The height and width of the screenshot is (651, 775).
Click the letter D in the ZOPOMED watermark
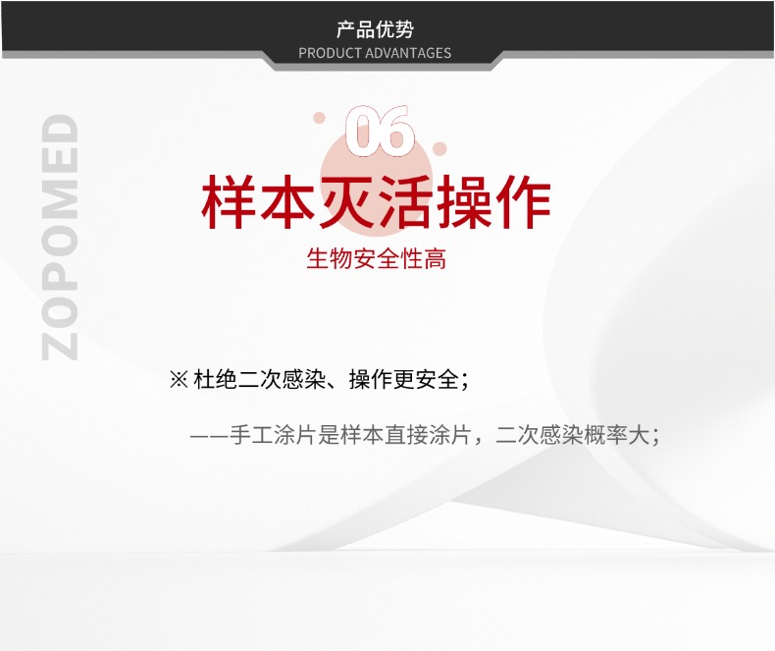(61, 130)
